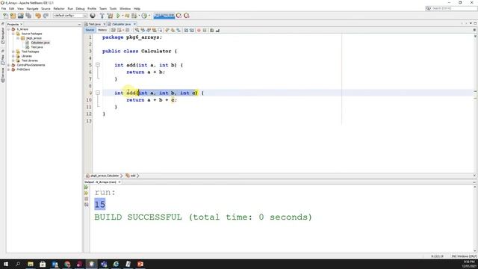Open the File menu

tap(4, 8)
